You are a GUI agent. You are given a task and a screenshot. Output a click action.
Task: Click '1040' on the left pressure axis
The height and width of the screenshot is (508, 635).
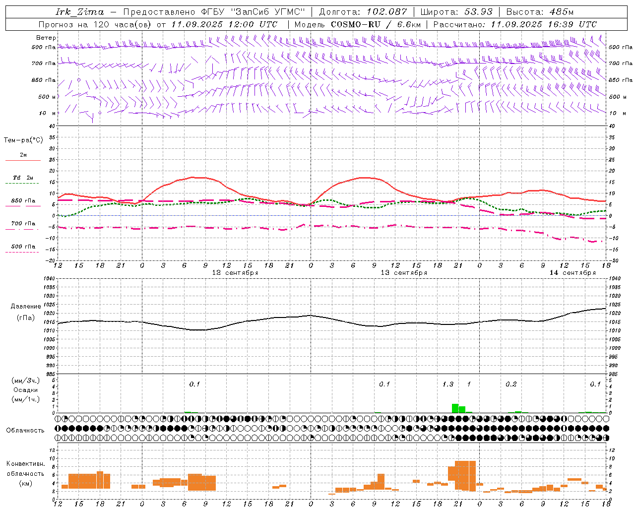[x=50, y=279]
